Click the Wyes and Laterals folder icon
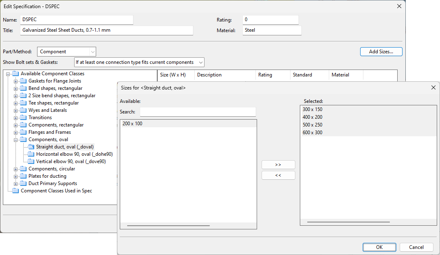The height and width of the screenshot is (255, 440). [x=23, y=110]
